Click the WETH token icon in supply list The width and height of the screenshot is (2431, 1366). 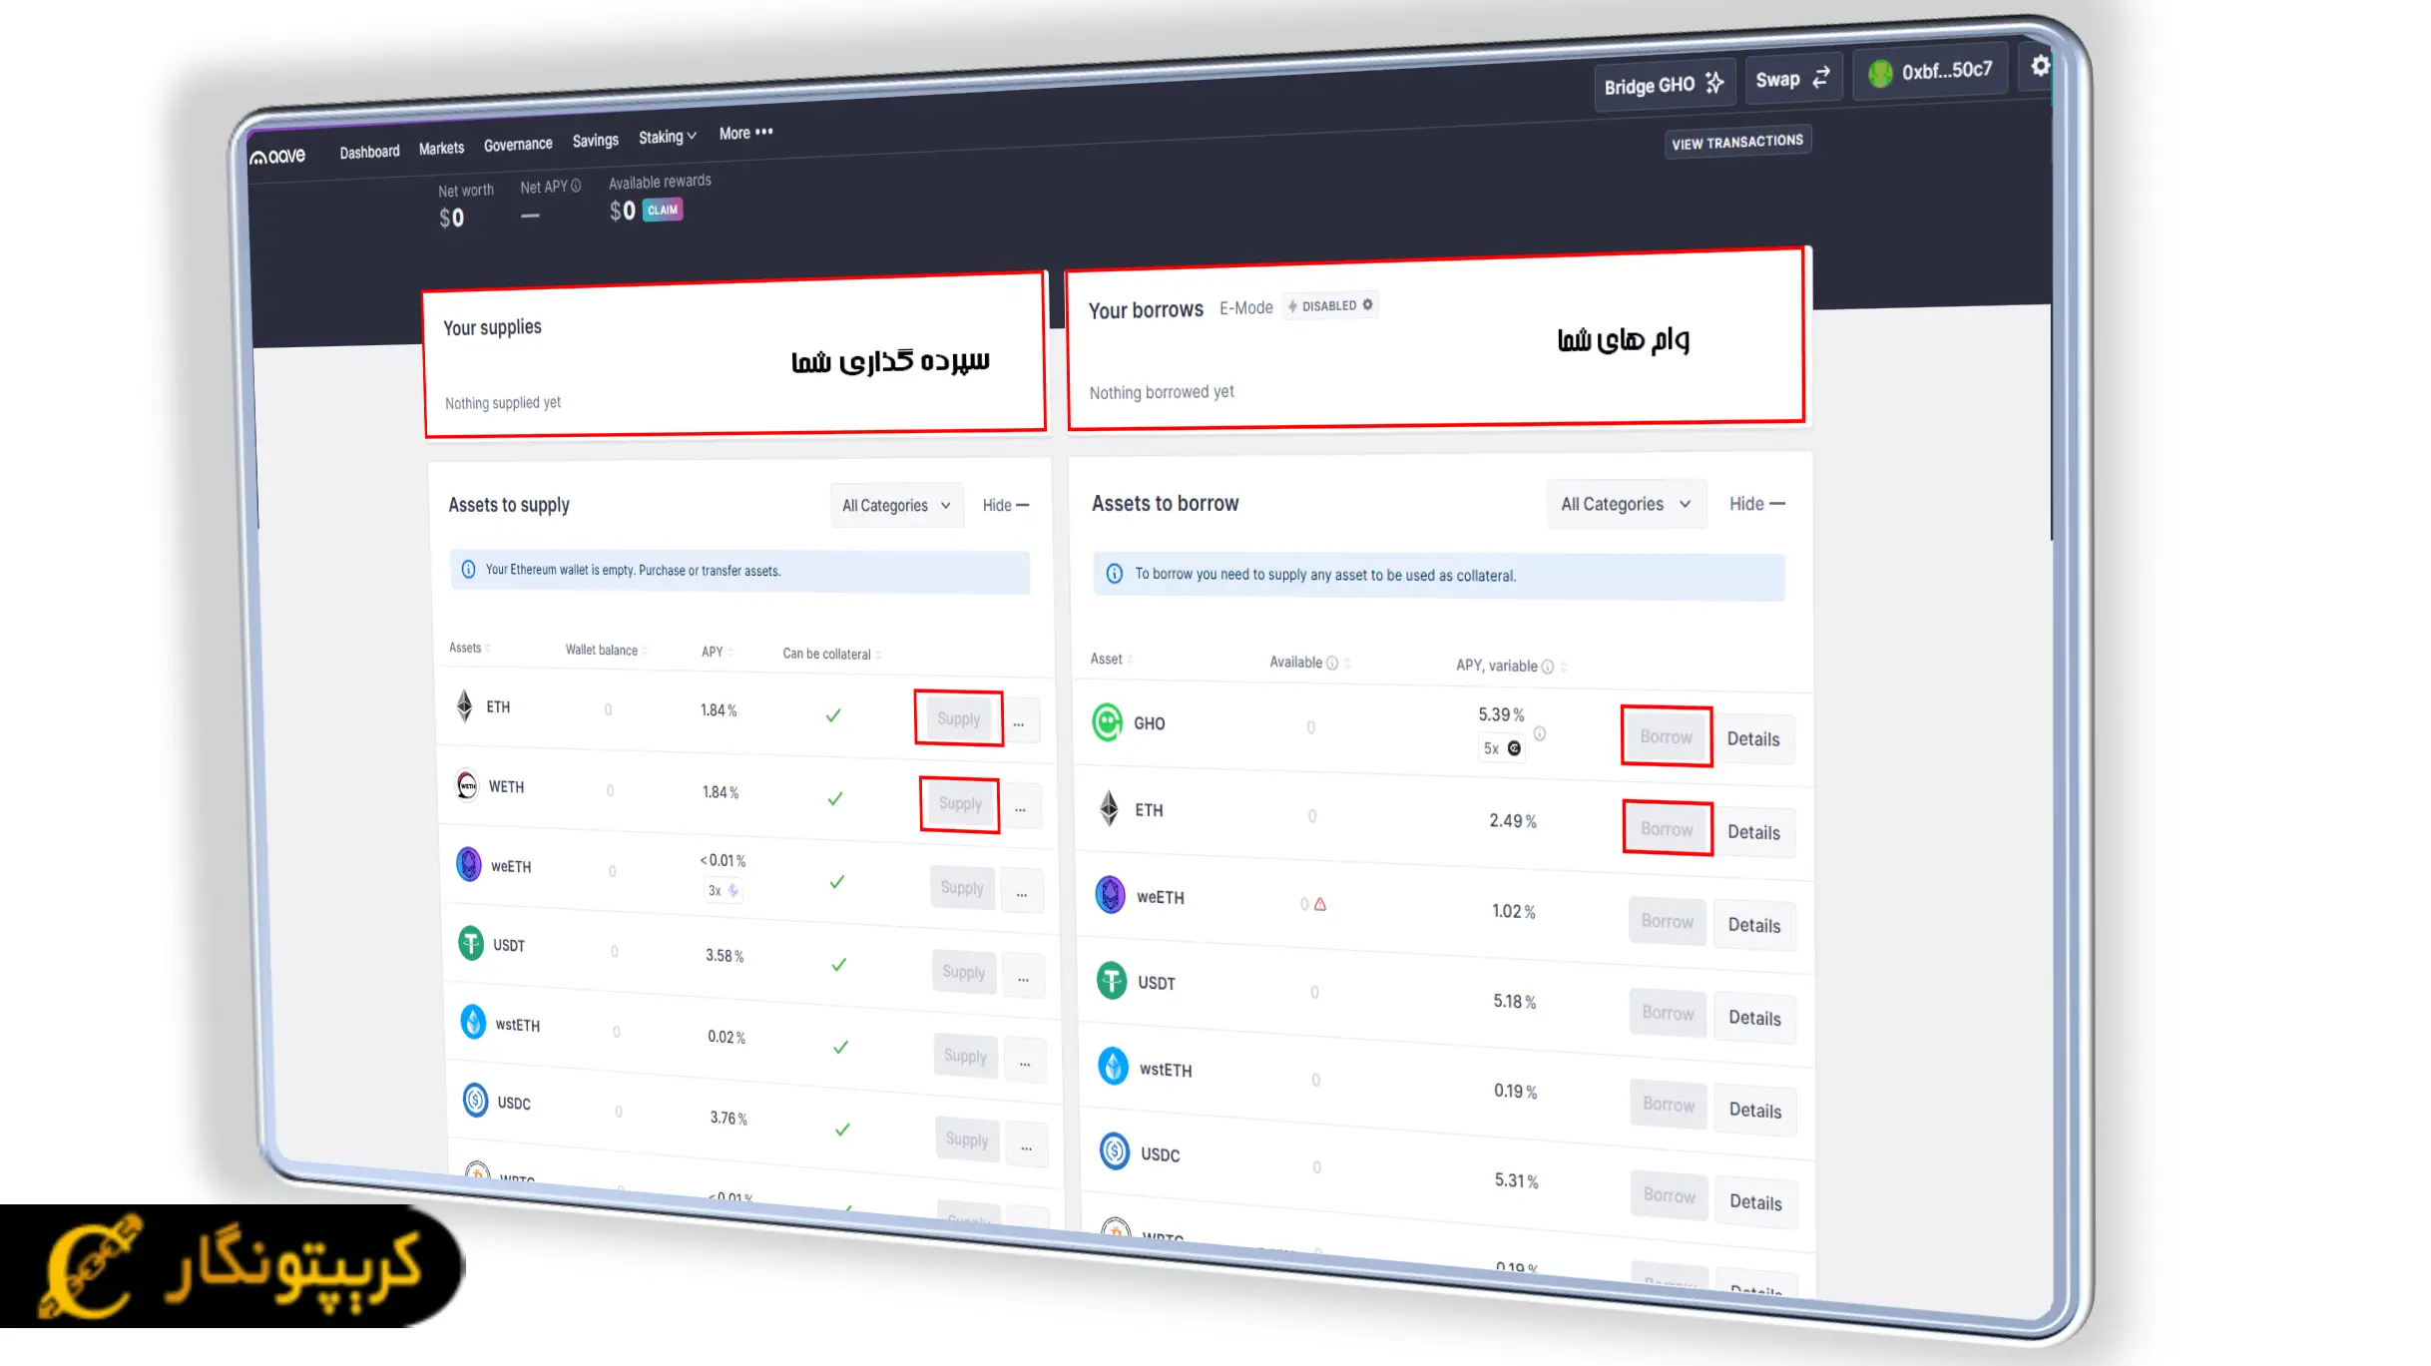coord(467,785)
